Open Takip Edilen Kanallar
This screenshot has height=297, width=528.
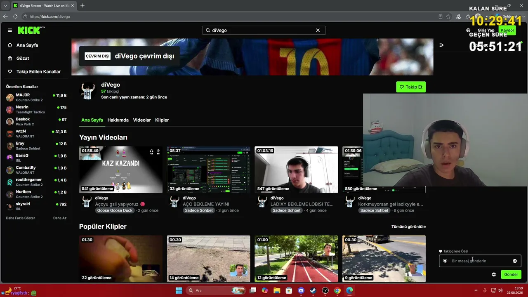tap(38, 71)
